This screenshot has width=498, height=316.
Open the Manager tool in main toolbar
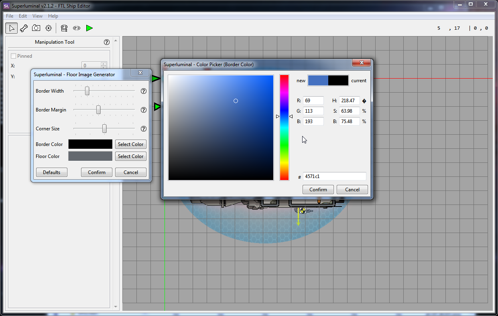click(64, 28)
